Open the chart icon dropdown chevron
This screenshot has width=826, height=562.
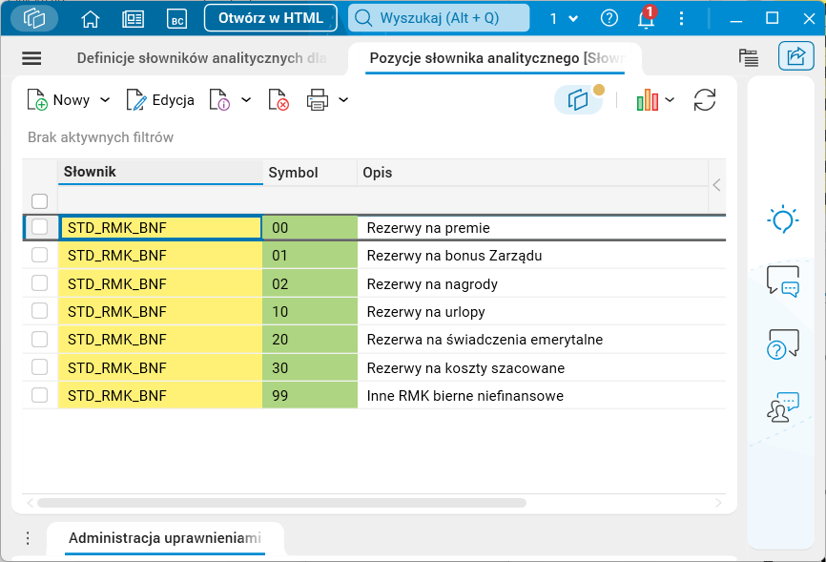(x=669, y=100)
